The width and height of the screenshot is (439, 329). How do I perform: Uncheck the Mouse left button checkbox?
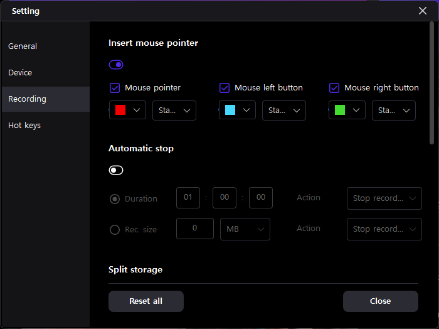(225, 88)
